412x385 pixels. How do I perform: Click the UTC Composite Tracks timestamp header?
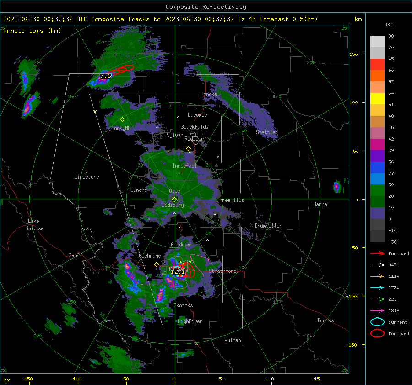point(160,19)
